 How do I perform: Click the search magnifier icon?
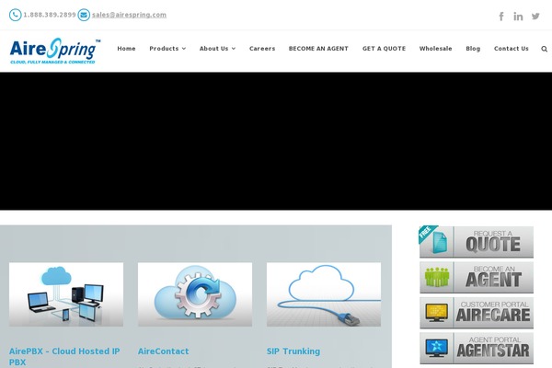(x=545, y=49)
